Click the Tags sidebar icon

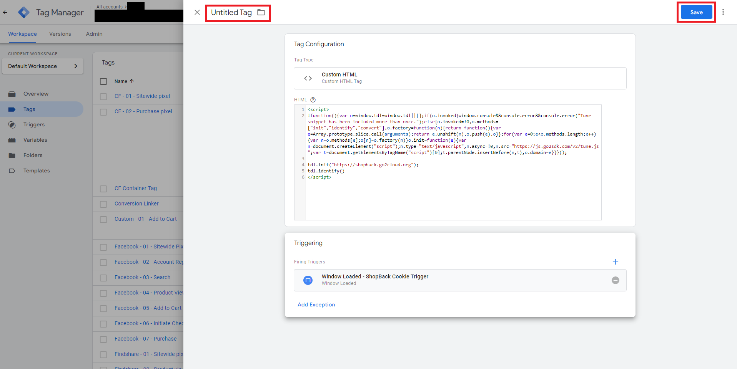[x=12, y=109]
